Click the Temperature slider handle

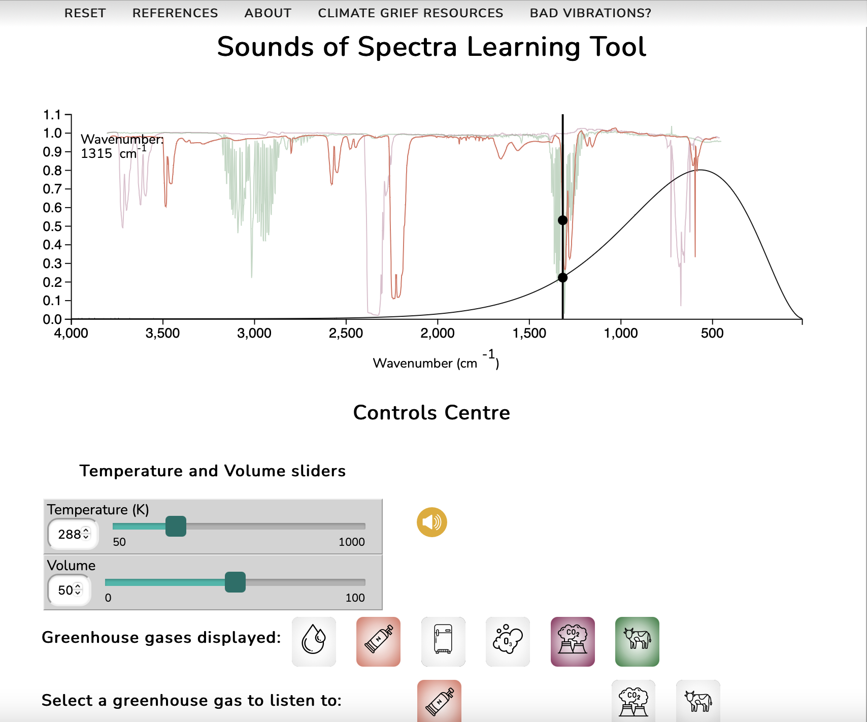176,526
